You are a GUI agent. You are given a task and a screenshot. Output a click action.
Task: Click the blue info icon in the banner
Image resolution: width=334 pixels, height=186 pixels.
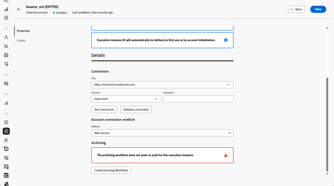coord(226,40)
